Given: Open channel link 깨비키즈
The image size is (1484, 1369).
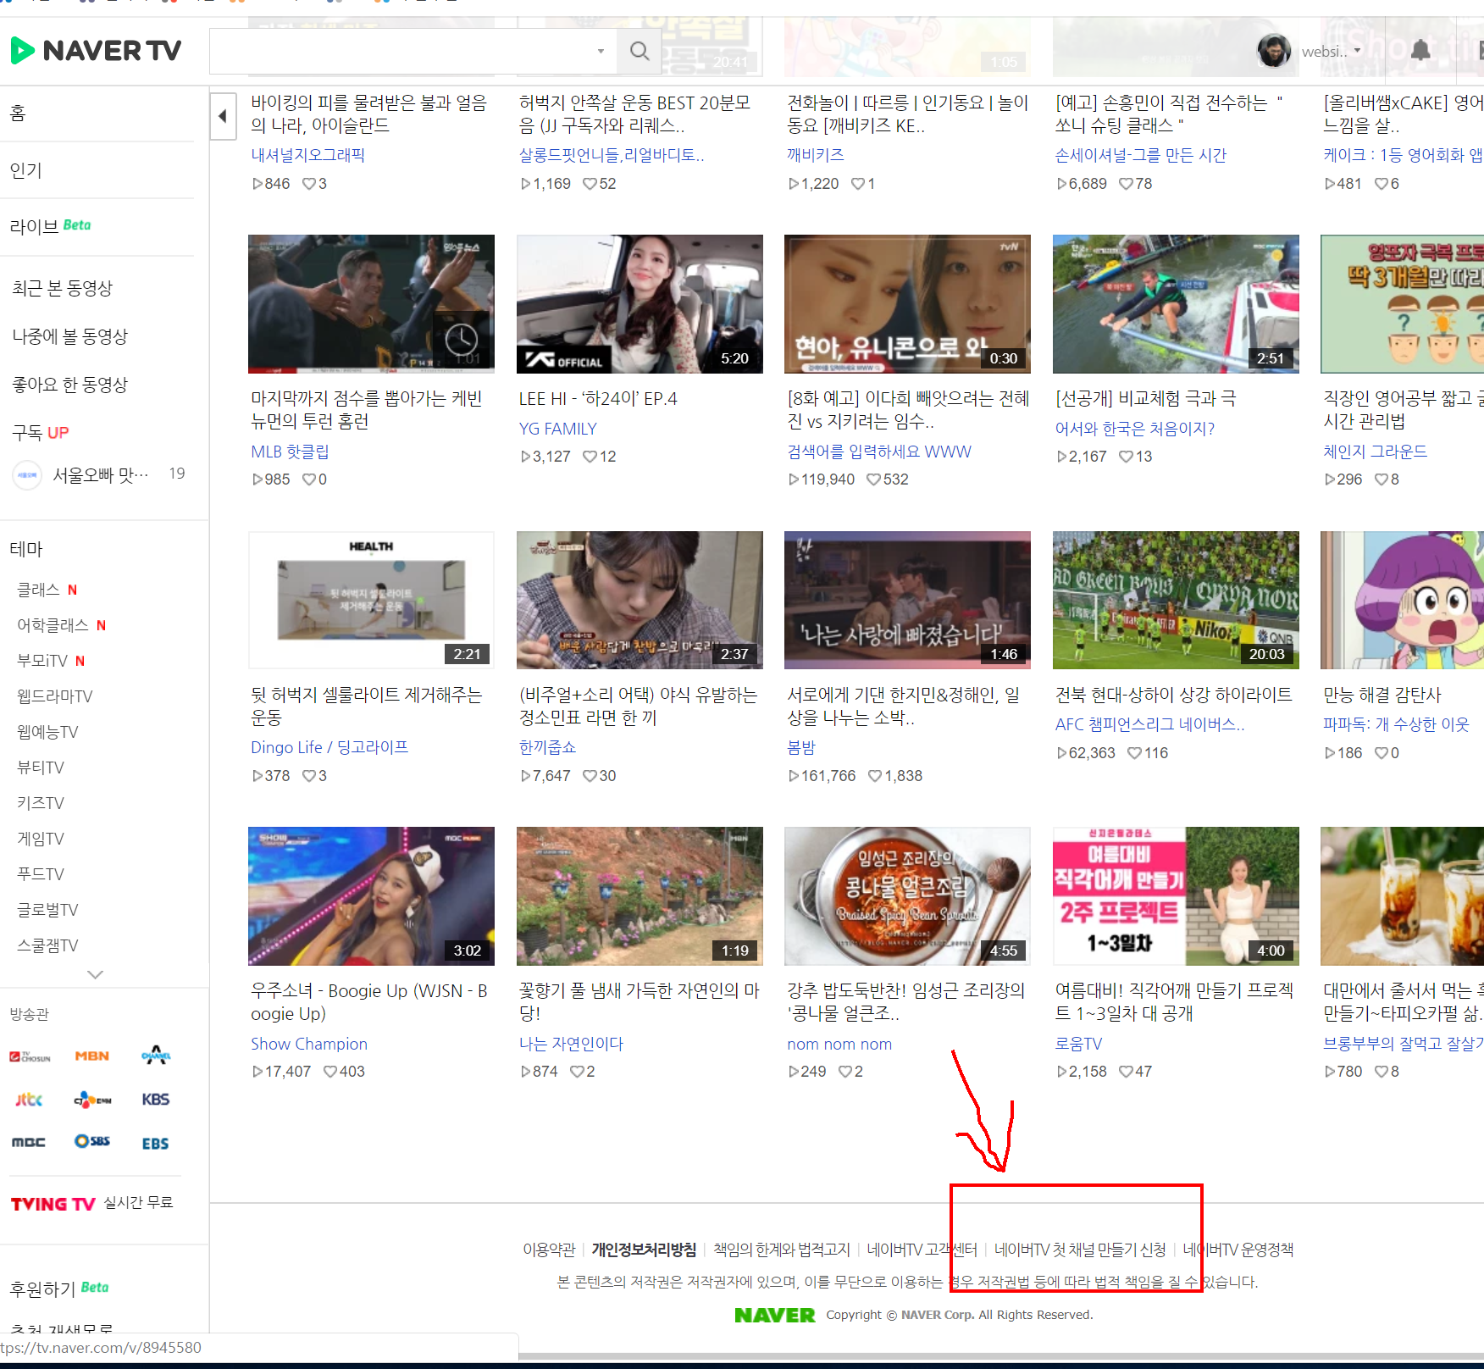Looking at the screenshot, I should [x=815, y=156].
